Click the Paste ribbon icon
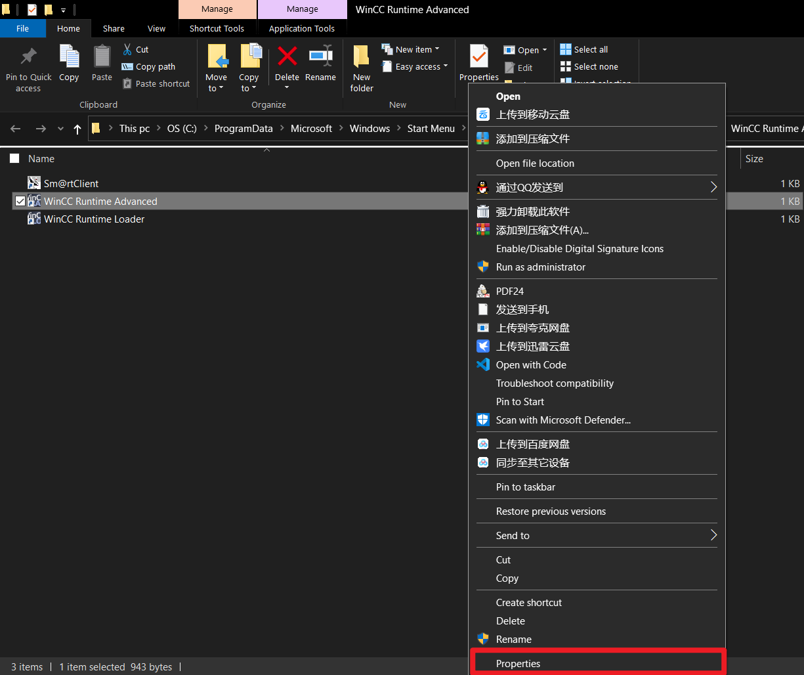Screen dimensions: 804x675 pyautogui.click(x=102, y=56)
